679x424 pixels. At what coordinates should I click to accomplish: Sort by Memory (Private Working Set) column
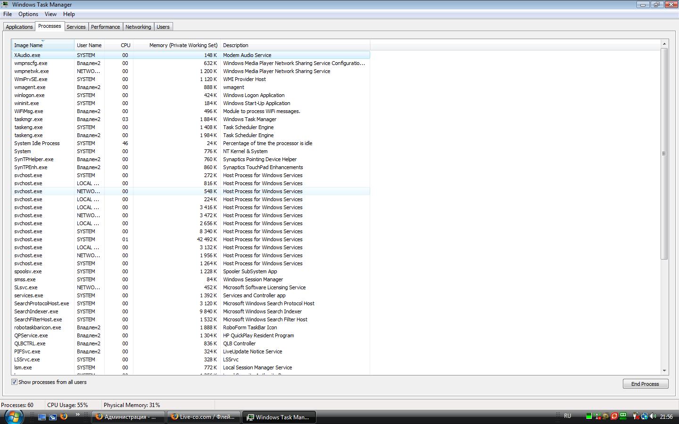(183, 46)
